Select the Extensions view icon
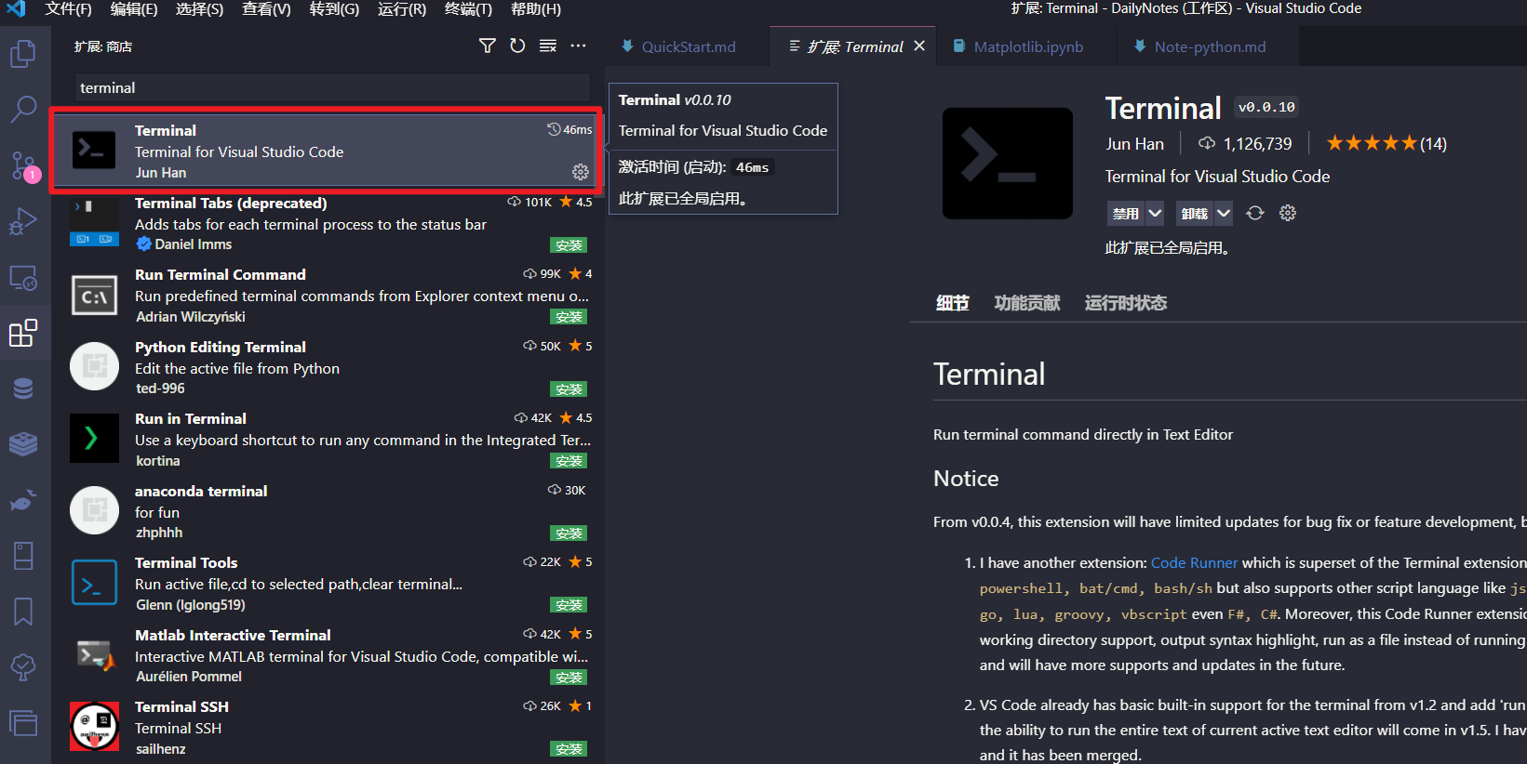 (23, 333)
